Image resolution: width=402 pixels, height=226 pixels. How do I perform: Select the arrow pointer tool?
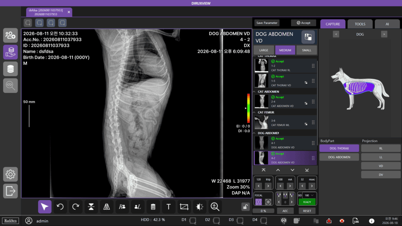pyautogui.click(x=45, y=207)
